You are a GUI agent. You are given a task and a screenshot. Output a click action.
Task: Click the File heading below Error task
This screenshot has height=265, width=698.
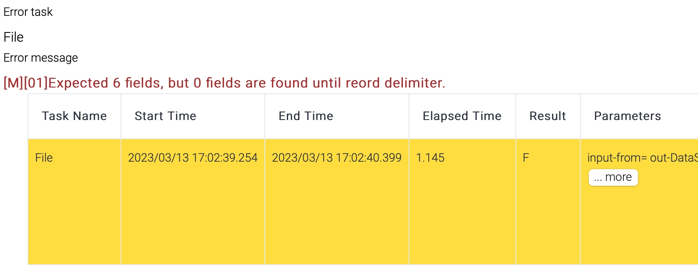[13, 37]
